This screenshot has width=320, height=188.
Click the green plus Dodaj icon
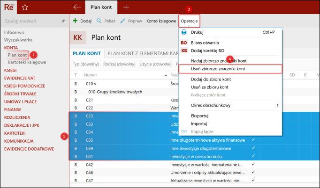75,21
